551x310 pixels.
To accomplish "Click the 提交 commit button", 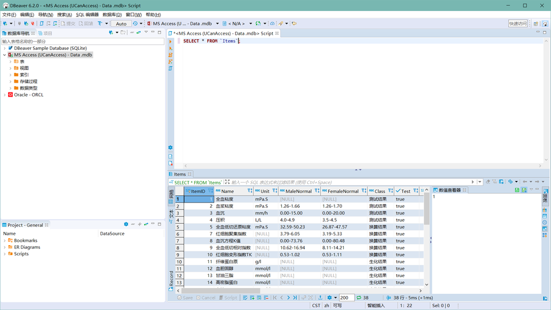I will coord(68,24).
